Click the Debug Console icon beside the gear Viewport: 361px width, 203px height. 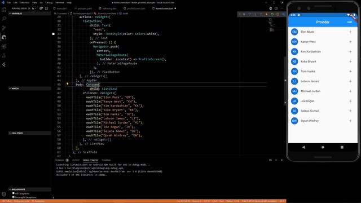[x=46, y=8]
